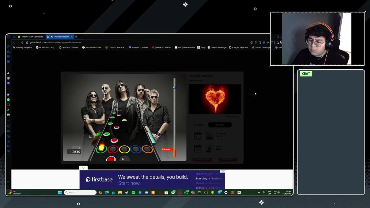Open X (Twitter) in the sidebar

pyautogui.click(x=8, y=109)
